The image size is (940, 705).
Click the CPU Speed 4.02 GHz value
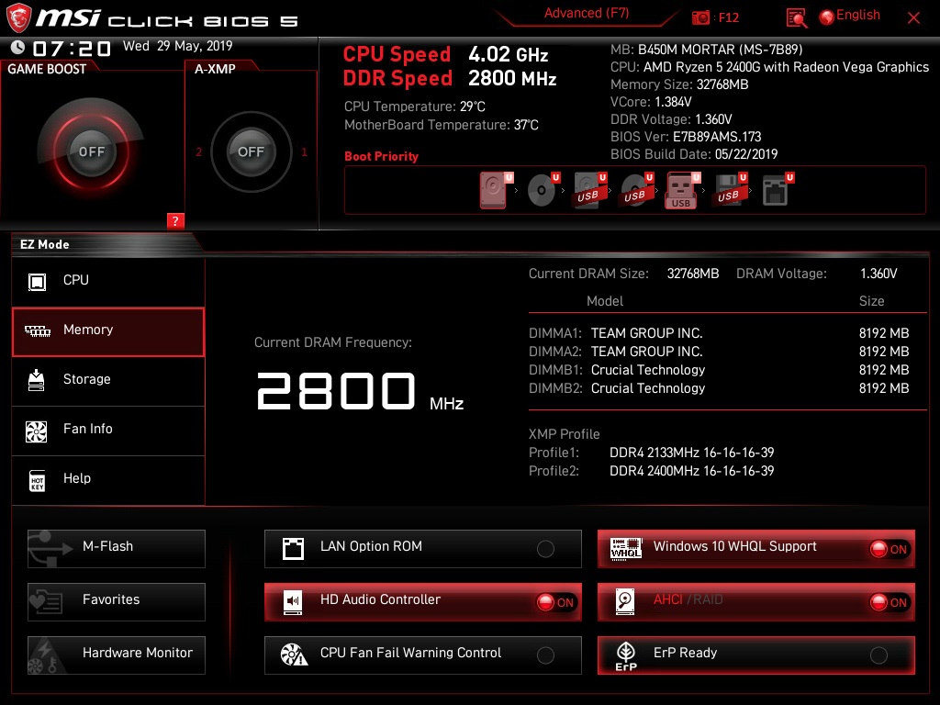coord(509,55)
